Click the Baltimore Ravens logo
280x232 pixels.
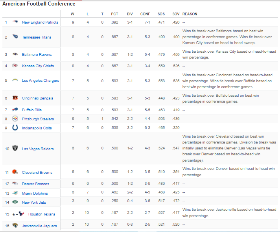pyautogui.click(x=15, y=54)
